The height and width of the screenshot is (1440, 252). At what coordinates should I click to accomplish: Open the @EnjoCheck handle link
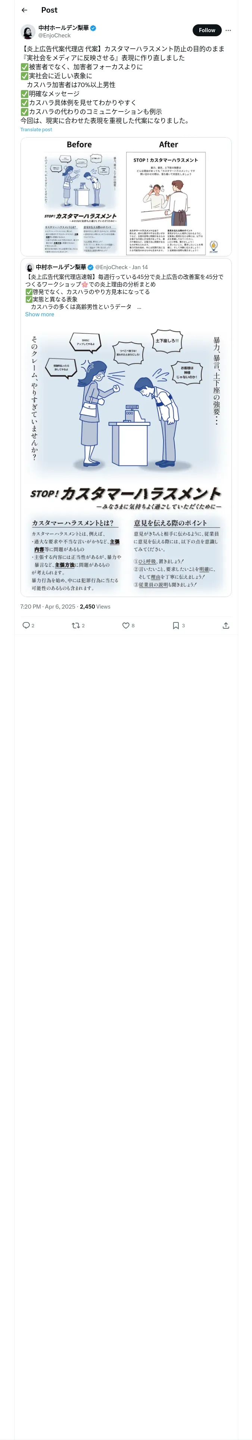click(54, 35)
